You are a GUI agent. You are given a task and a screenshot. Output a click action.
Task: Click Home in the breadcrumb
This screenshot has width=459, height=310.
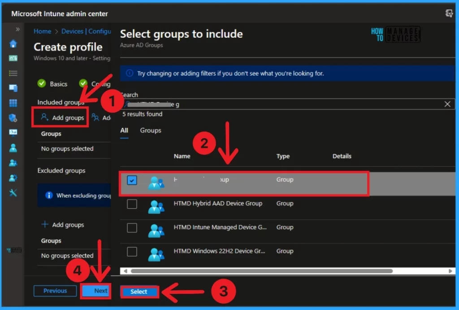pos(42,31)
